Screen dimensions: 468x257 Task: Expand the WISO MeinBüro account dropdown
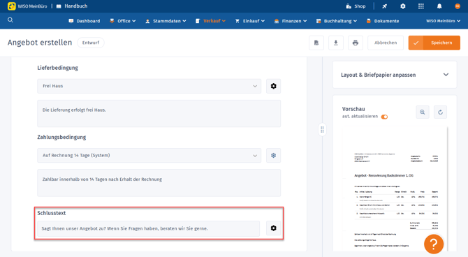pyautogui.click(x=444, y=21)
